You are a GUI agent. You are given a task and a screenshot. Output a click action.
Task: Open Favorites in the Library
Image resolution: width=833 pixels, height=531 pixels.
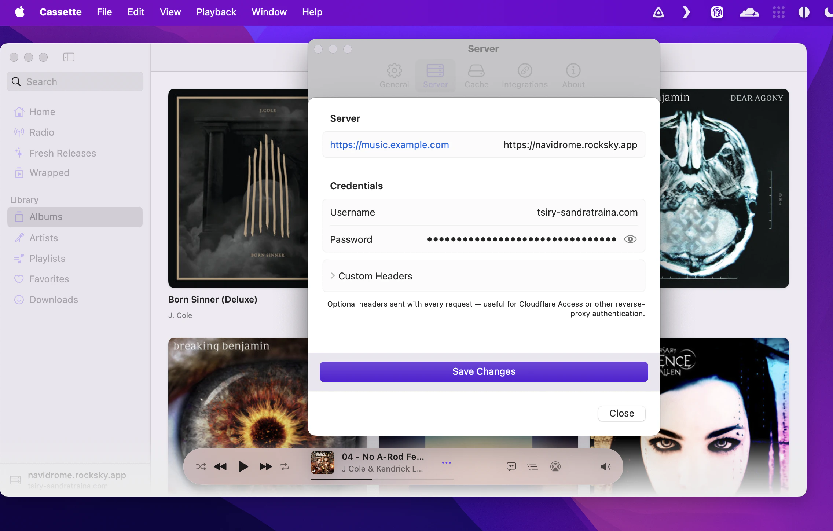[75, 279]
